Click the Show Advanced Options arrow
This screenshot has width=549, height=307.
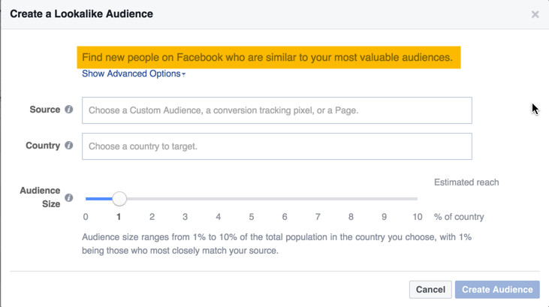(184, 74)
